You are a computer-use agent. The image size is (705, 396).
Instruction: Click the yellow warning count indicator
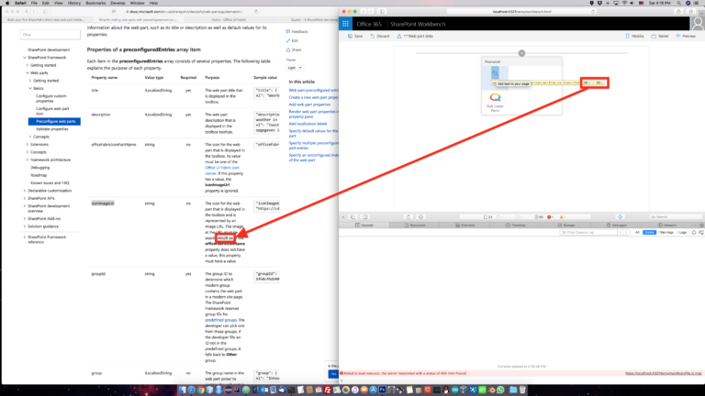tap(563, 217)
